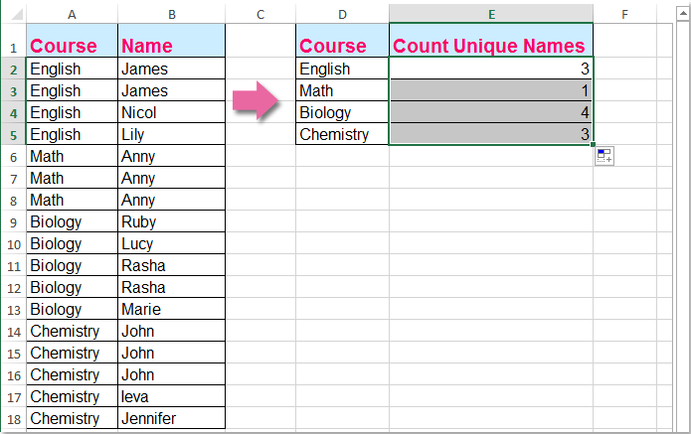
Task: Select the cell containing 'Nicol'
Action: tap(171, 112)
